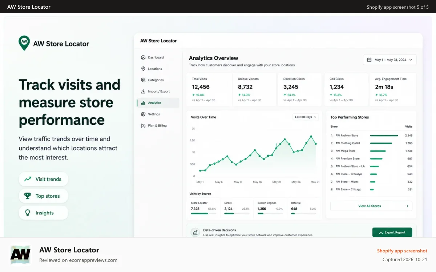The image size is (436, 272).
Task: Click the AW Fashion Store visits bar
Action: coord(384,136)
